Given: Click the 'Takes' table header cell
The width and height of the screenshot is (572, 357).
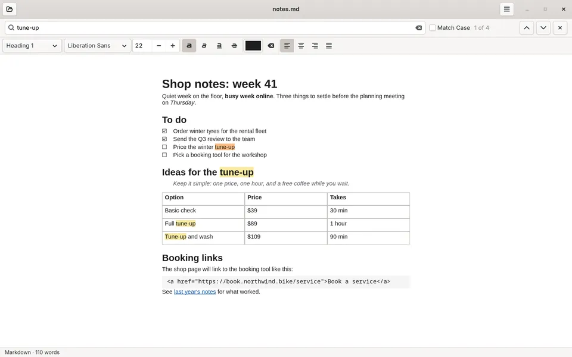Looking at the screenshot, I should coord(368,199).
